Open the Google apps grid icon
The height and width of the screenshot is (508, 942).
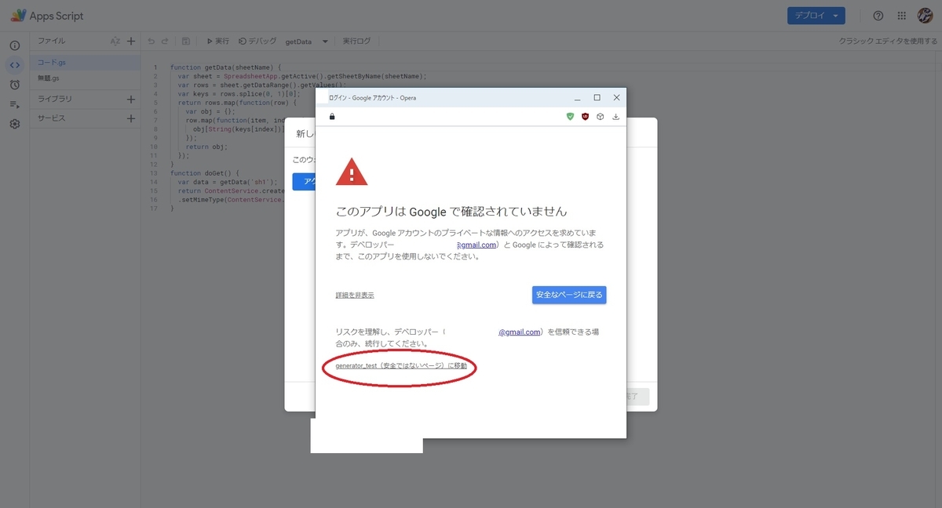tap(901, 16)
